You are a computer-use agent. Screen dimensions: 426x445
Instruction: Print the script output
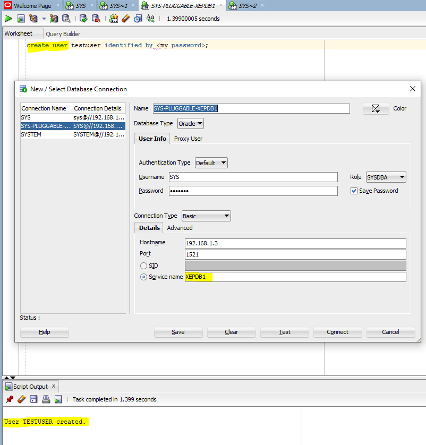46,399
